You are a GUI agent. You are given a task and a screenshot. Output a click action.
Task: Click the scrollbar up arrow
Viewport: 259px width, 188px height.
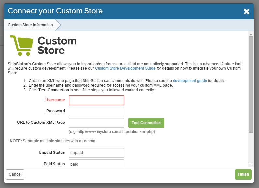point(251,34)
